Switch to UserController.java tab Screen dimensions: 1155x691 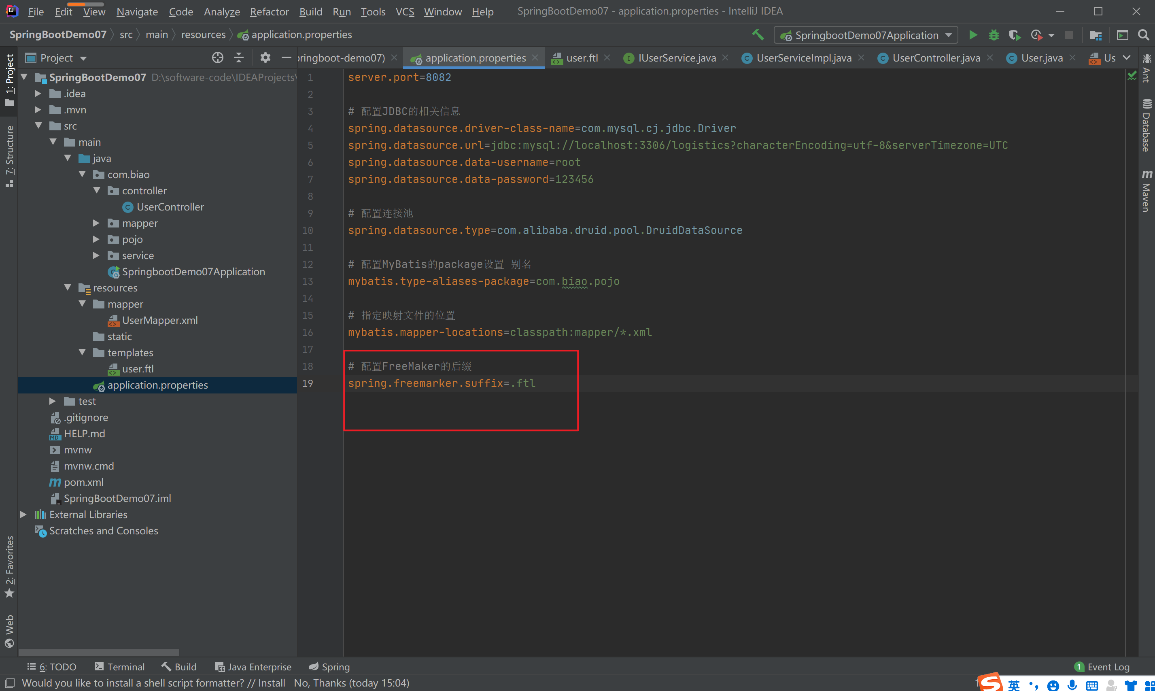coord(936,58)
